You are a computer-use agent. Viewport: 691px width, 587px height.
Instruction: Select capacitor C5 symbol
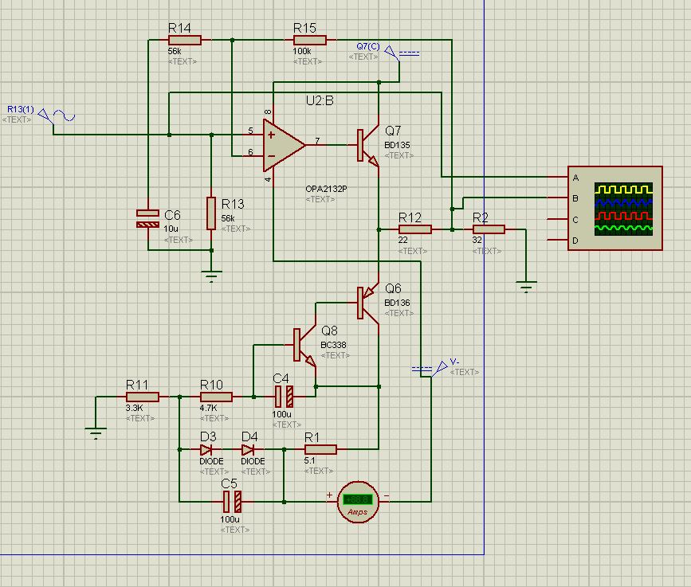click(232, 502)
